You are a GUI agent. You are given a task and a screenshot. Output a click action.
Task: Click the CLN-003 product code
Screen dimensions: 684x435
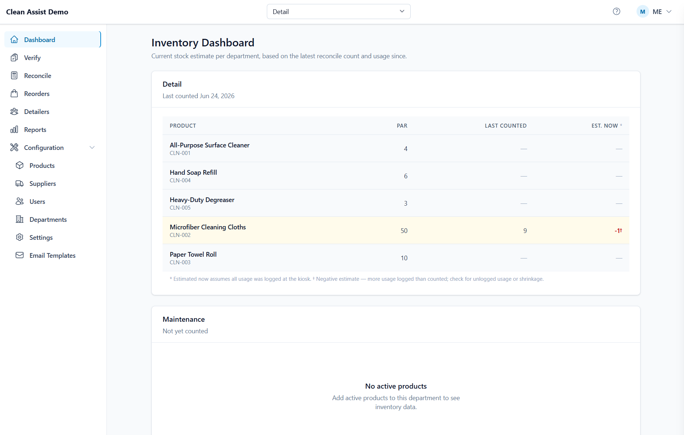tap(180, 262)
